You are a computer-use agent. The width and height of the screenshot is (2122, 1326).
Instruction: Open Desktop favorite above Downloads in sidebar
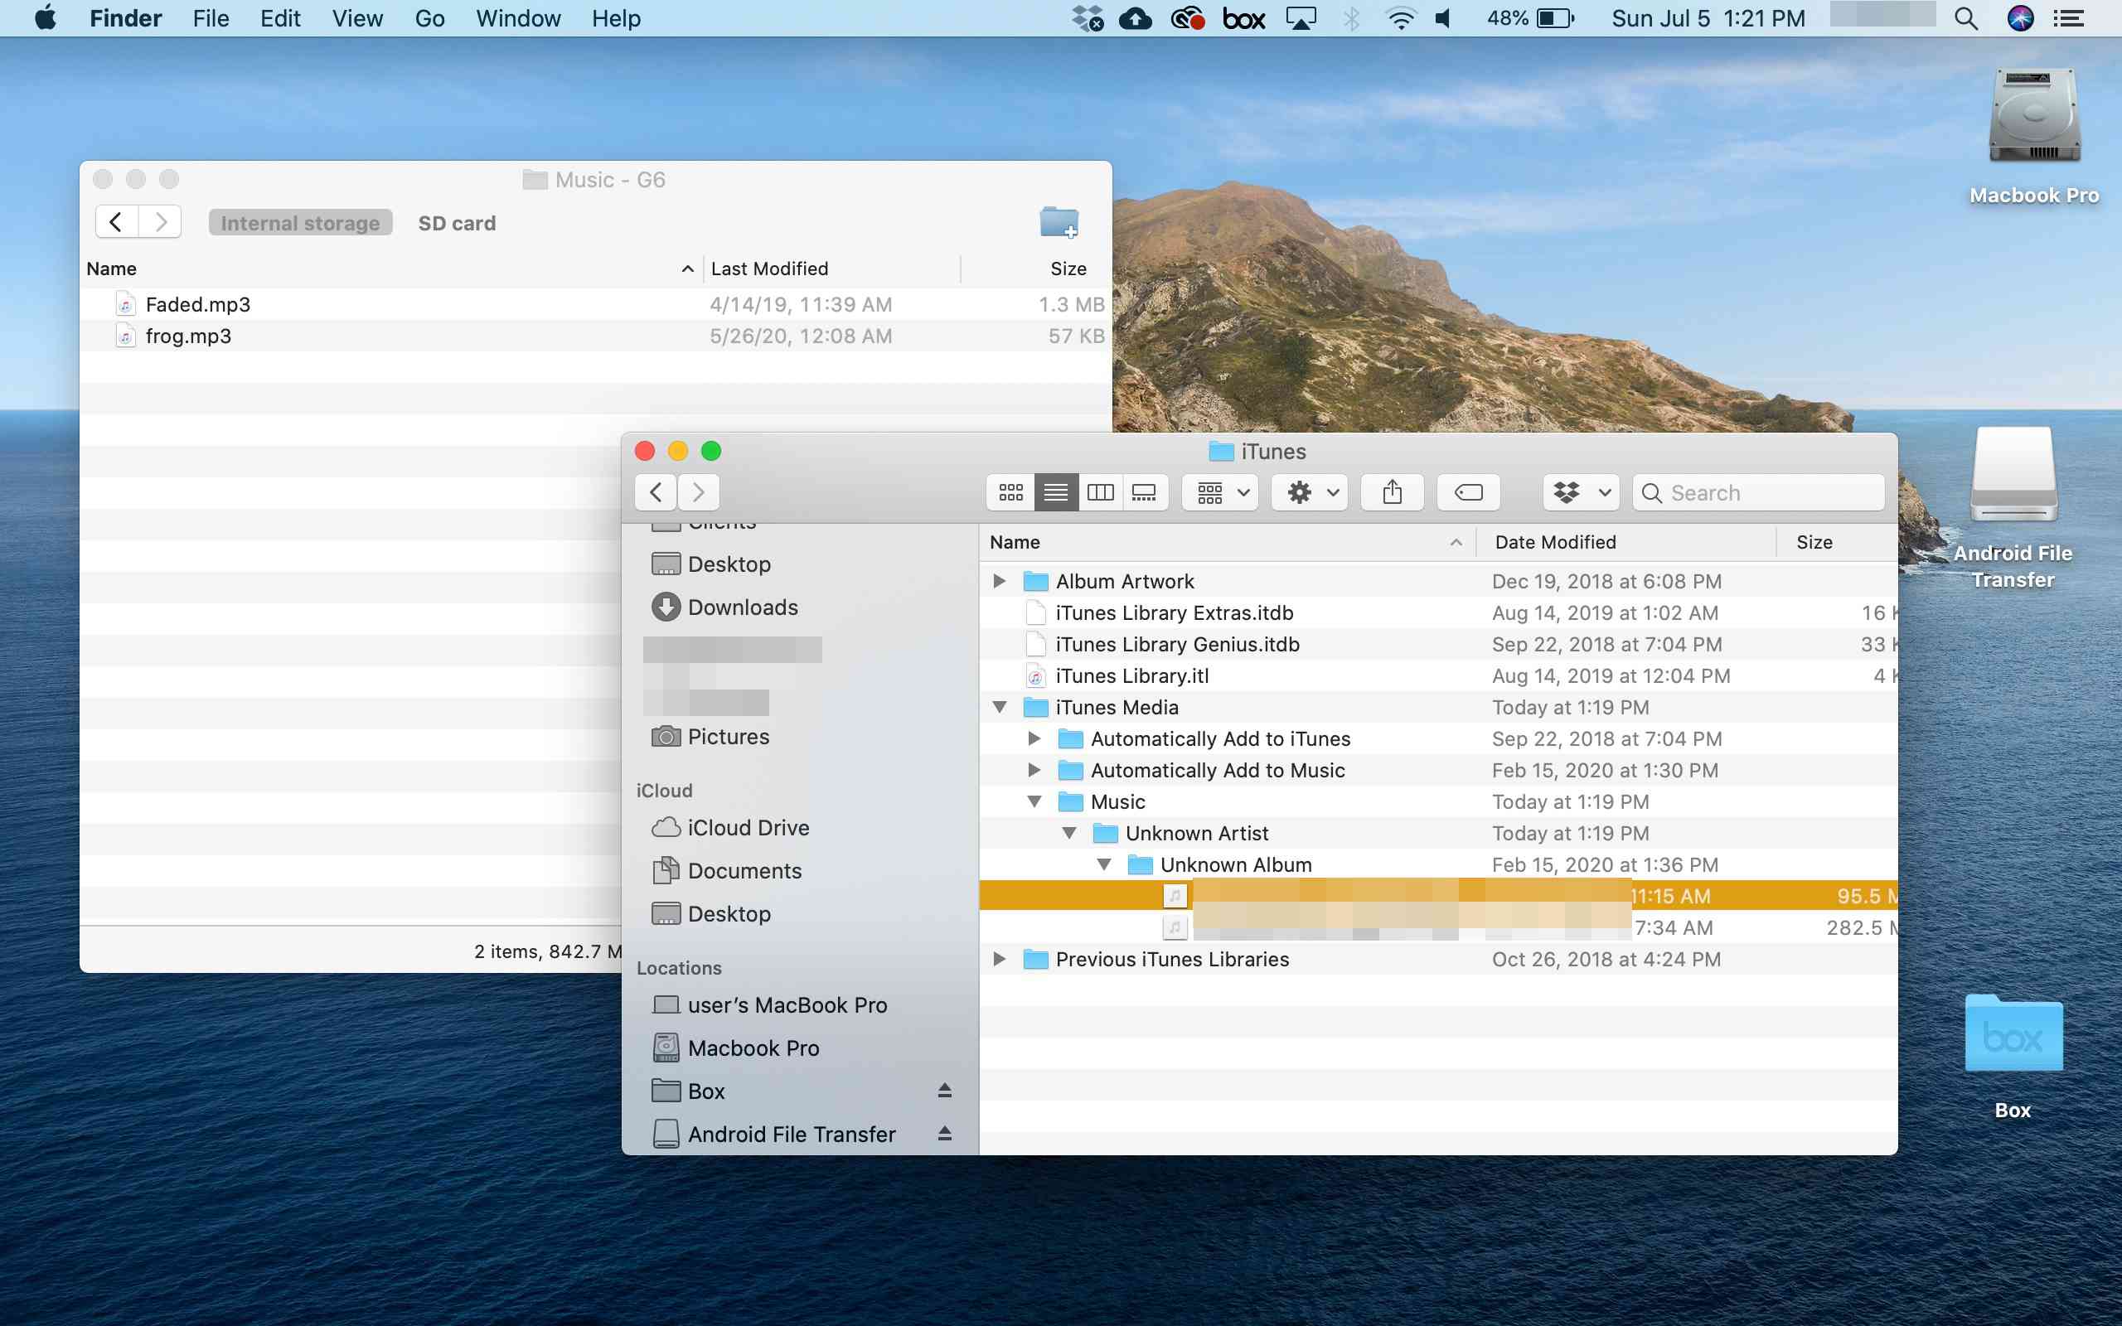click(711, 564)
